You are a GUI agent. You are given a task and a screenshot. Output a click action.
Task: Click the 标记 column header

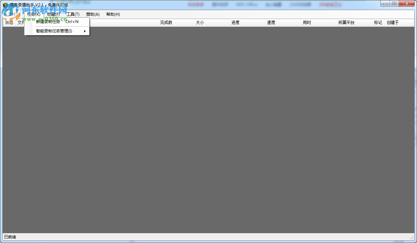[x=378, y=22]
